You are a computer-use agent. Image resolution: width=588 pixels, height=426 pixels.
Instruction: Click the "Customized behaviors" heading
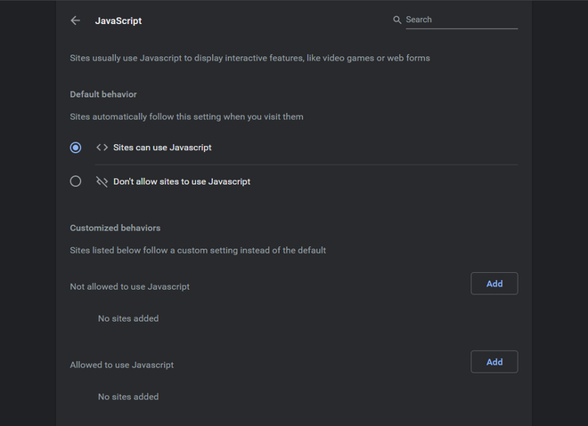(115, 229)
